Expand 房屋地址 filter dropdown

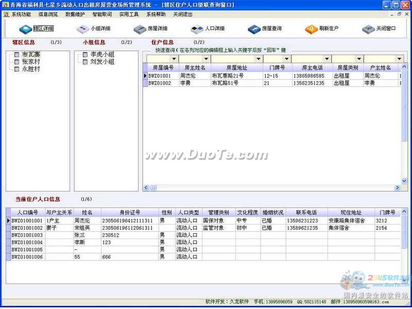pos(259,59)
